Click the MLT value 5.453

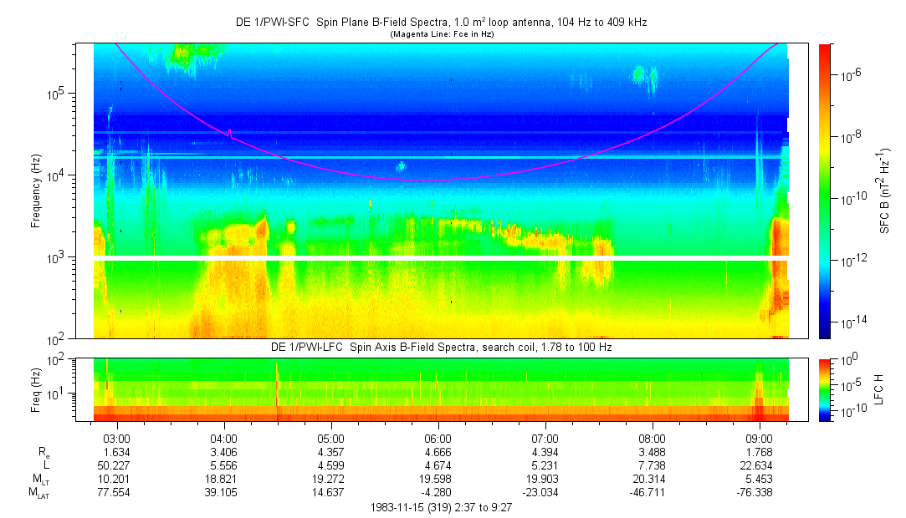pos(759,479)
